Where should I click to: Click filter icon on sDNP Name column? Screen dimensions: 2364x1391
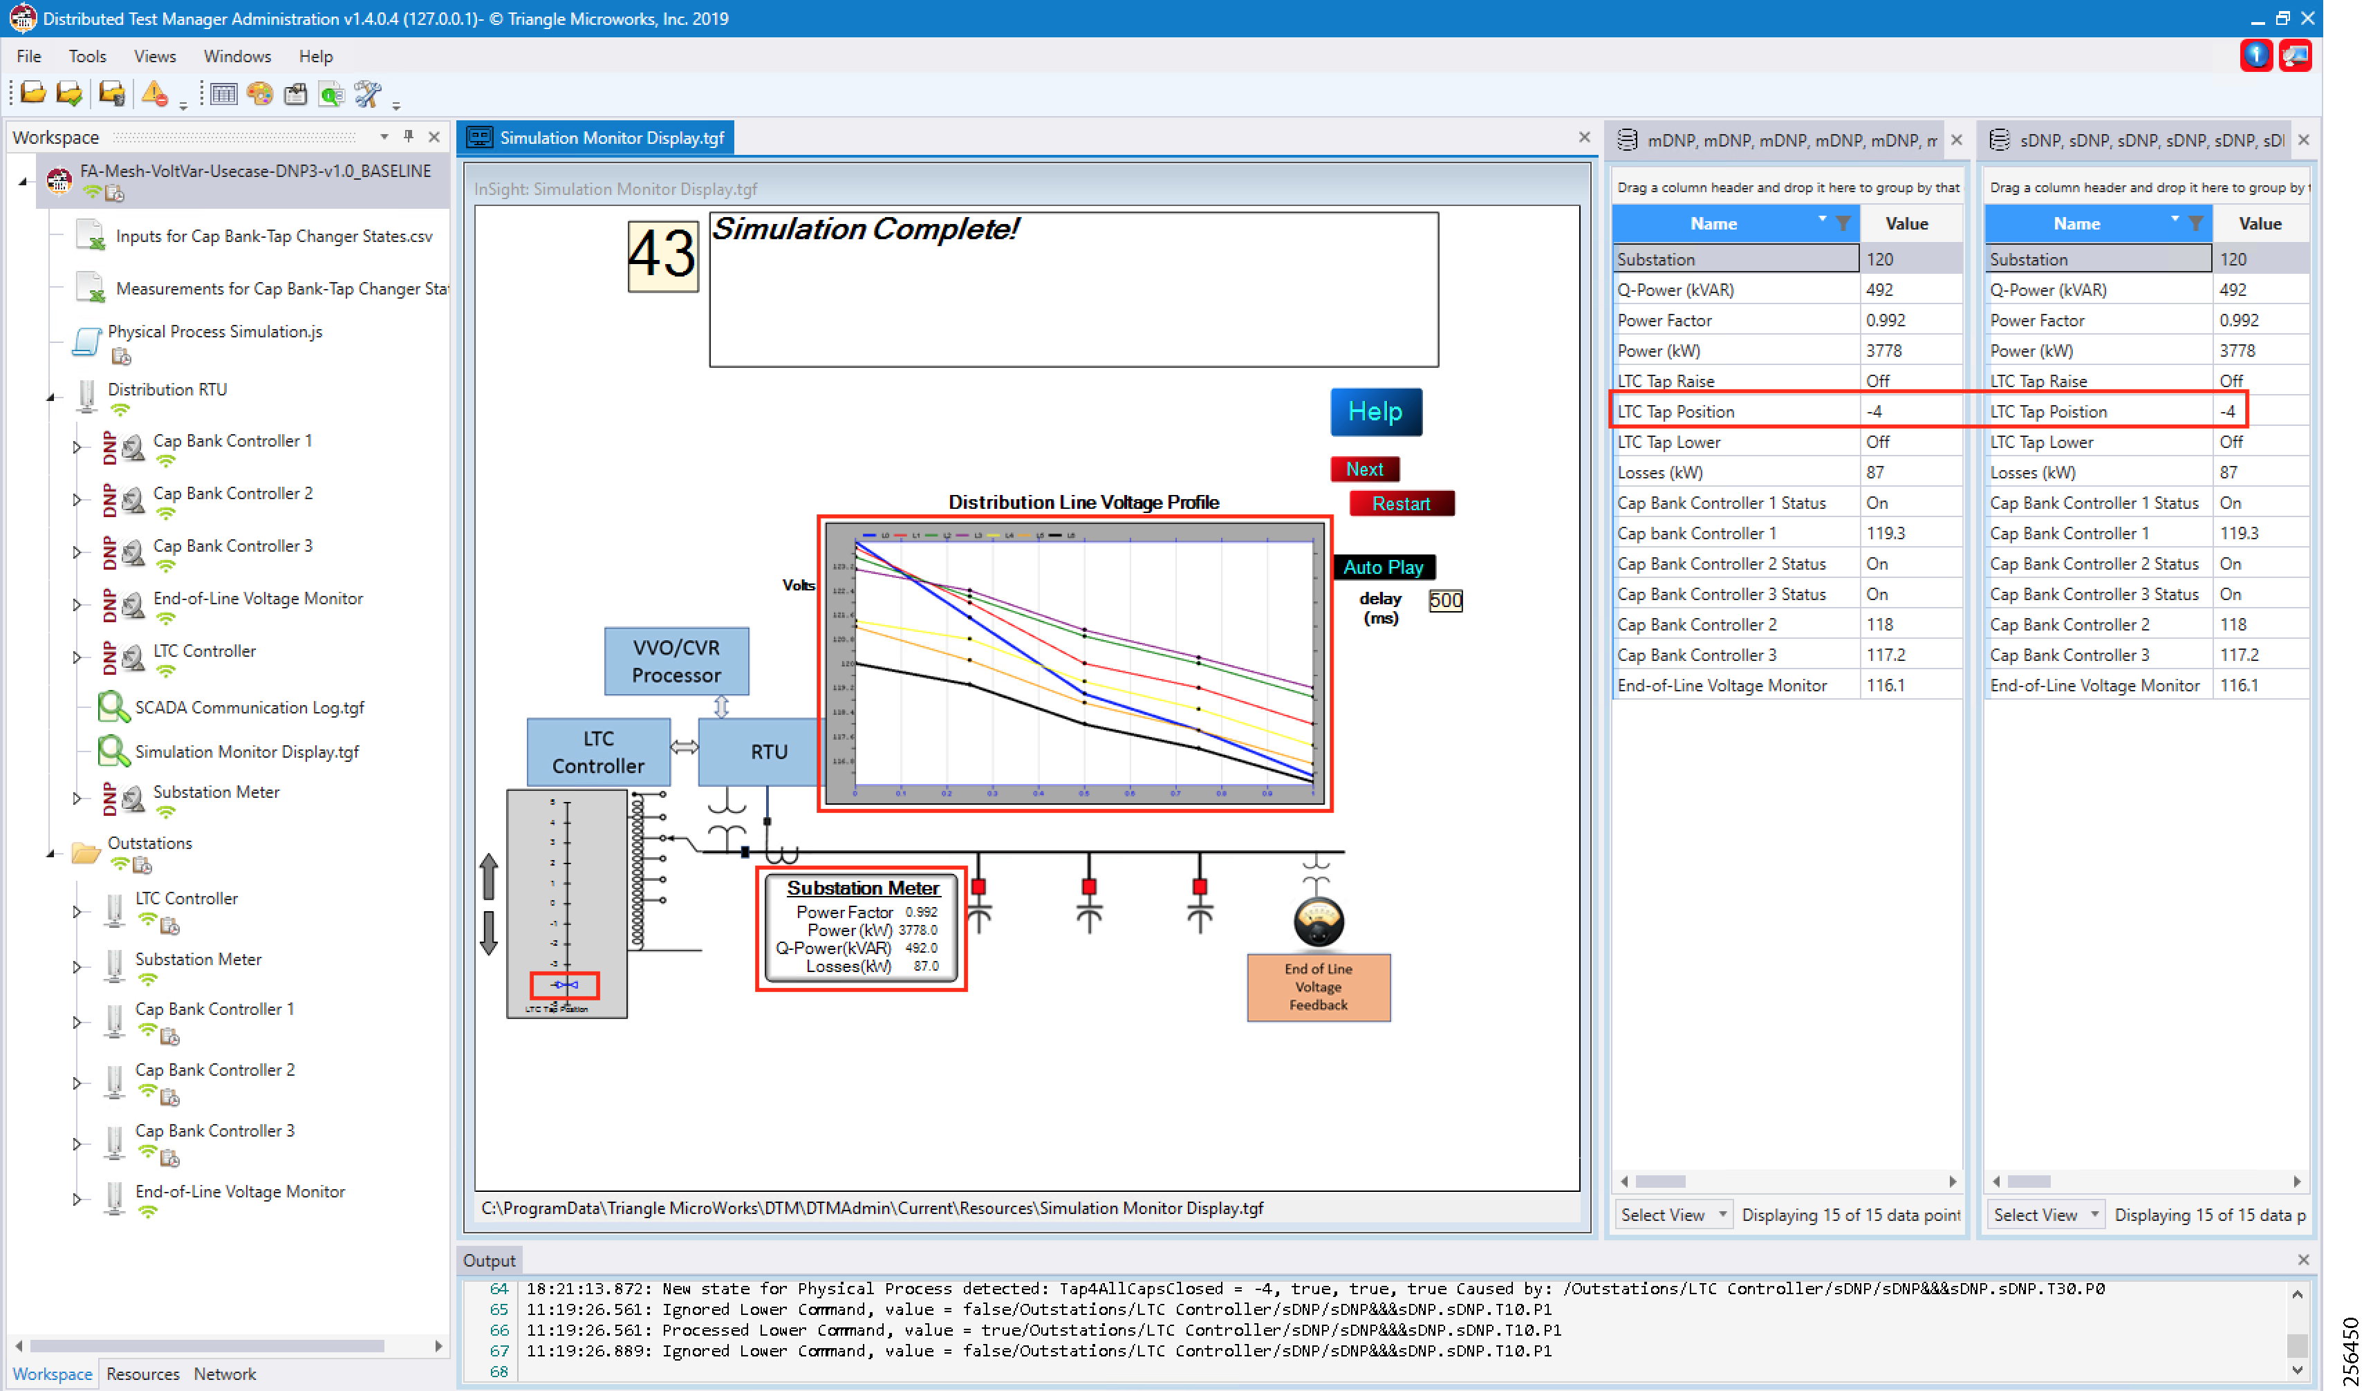[x=2195, y=223]
